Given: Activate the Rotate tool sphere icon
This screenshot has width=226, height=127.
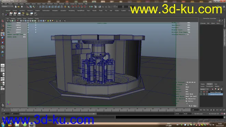Looking at the screenshot, I should click(x=3, y=38).
